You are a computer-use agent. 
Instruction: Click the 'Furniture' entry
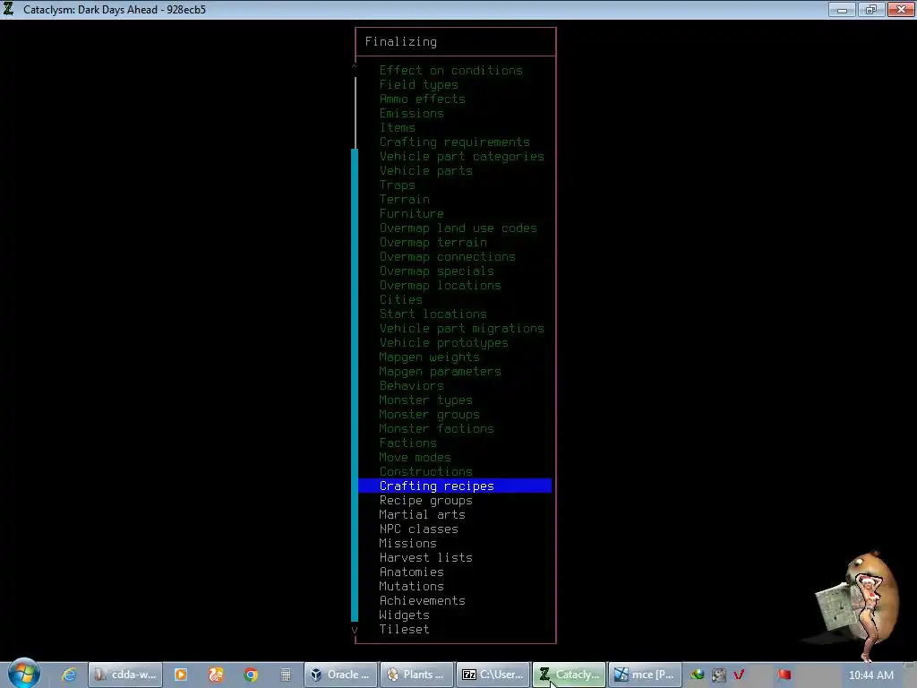(x=411, y=213)
